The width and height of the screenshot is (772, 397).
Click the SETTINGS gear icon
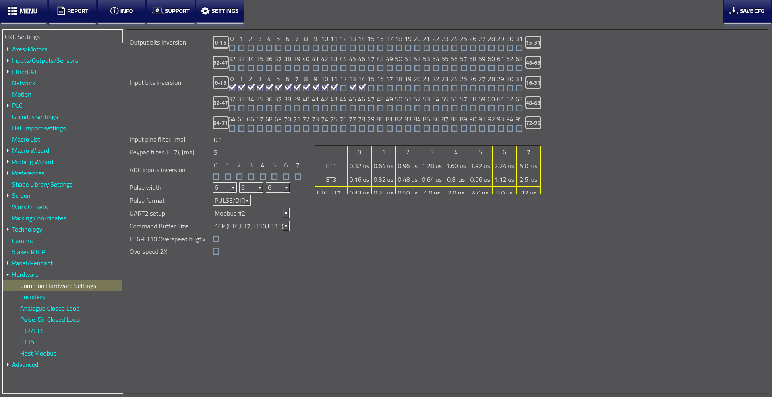tap(205, 11)
